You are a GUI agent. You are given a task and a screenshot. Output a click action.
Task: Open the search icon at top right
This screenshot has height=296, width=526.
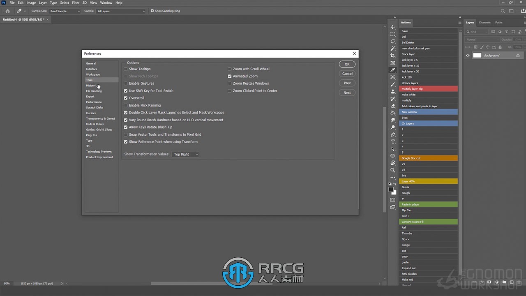click(503, 11)
